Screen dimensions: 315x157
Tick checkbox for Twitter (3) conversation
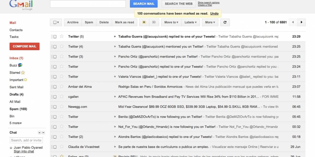click(x=55, y=57)
